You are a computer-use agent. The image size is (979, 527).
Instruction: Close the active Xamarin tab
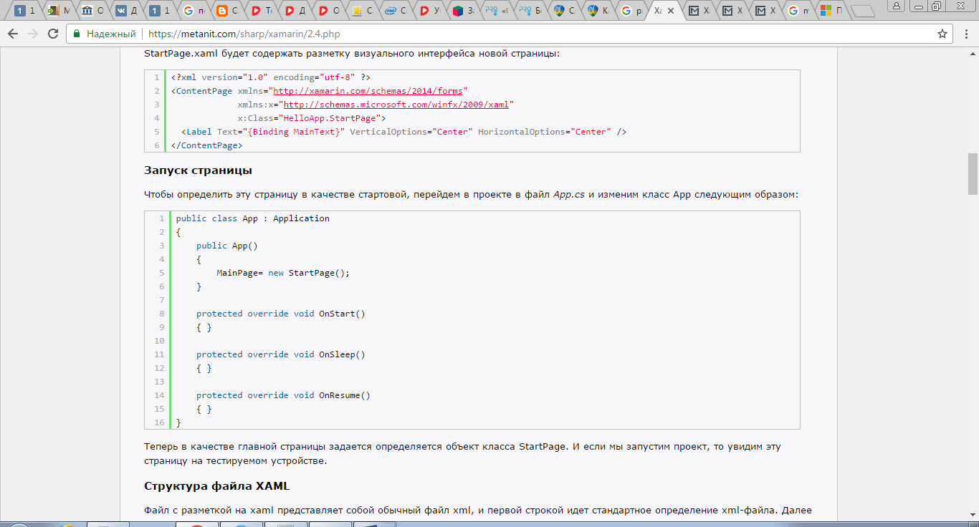click(672, 11)
